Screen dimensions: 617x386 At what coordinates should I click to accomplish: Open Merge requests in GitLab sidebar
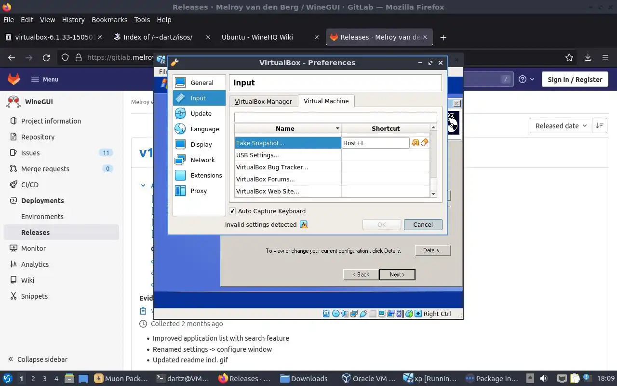(x=61, y=168)
